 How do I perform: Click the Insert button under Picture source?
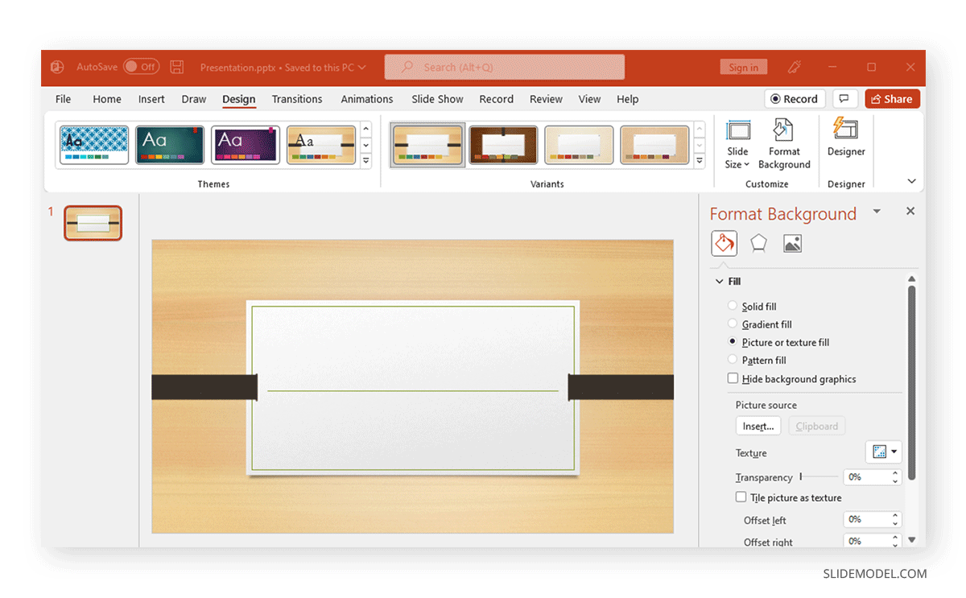pyautogui.click(x=758, y=426)
